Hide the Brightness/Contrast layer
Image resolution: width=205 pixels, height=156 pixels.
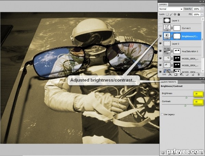coord(161,36)
